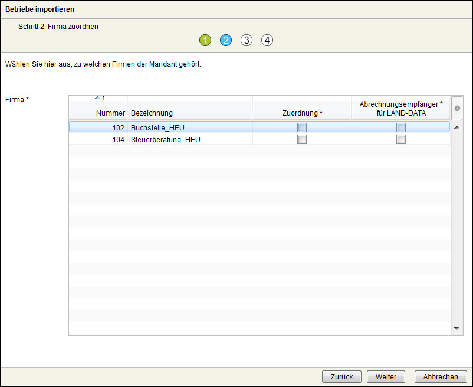Cancel import with Abbrechen button
Screen dimensions: 473x387
pos(441,377)
